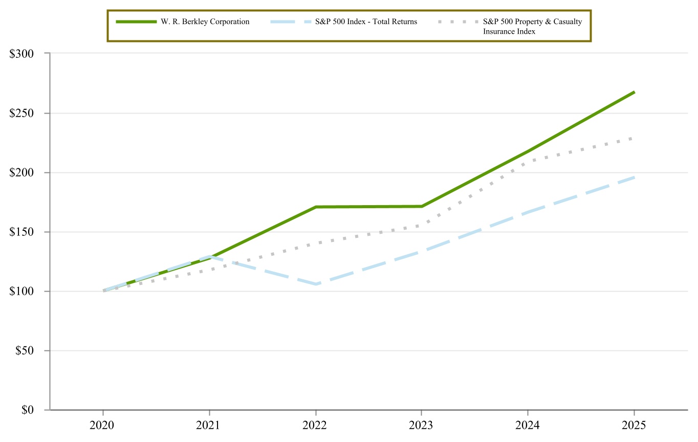Click the 2024 year label
This screenshot has width=698, height=442.
528,426
